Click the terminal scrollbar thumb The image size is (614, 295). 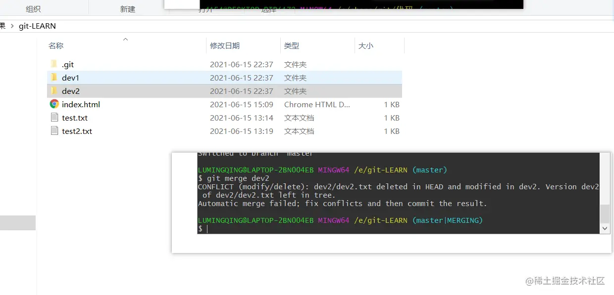point(605,214)
